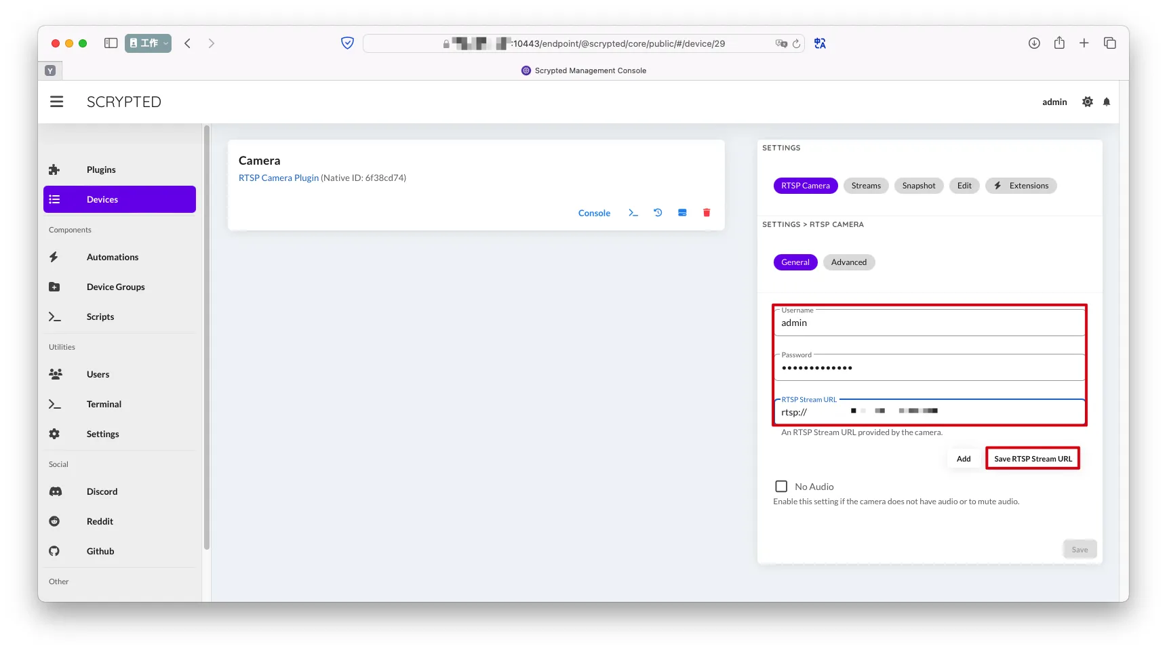Click the Terminal prompt icon in sidebar
The height and width of the screenshot is (652, 1167).
click(x=55, y=404)
